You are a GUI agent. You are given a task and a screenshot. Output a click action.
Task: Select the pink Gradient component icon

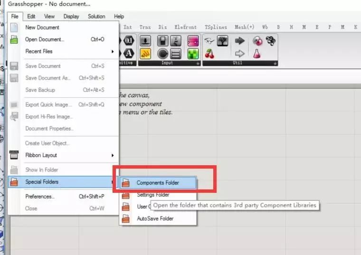click(193, 41)
